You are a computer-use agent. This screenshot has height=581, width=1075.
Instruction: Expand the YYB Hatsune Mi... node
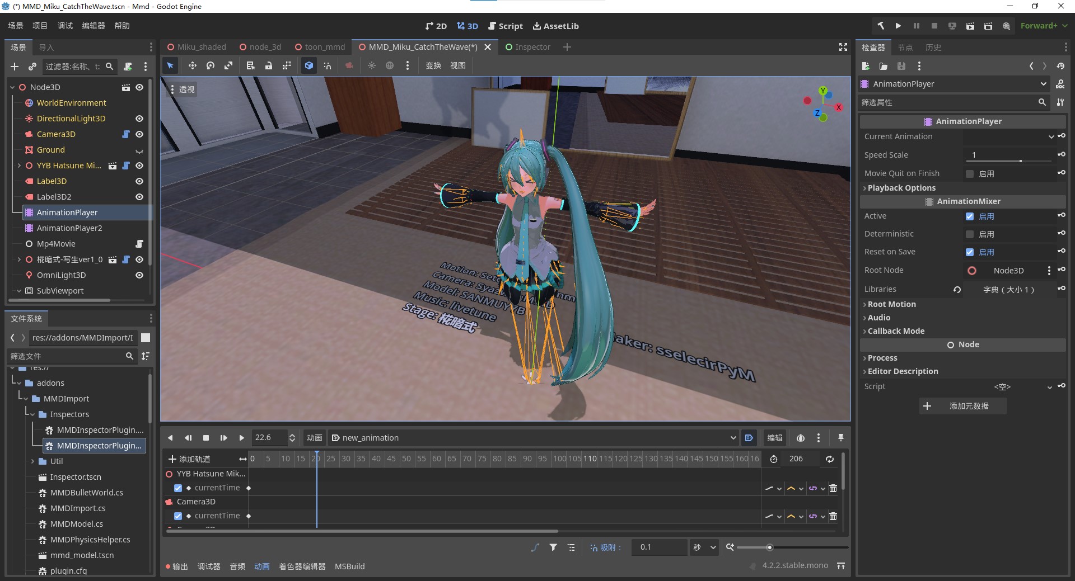pos(19,166)
